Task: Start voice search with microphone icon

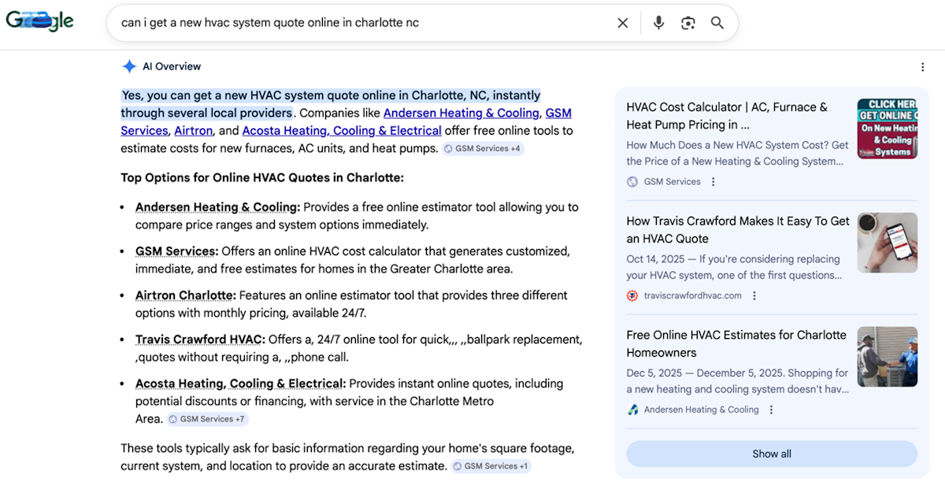Action: (x=659, y=23)
